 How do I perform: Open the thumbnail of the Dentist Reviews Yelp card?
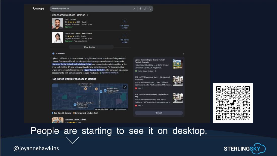coord(178,98)
